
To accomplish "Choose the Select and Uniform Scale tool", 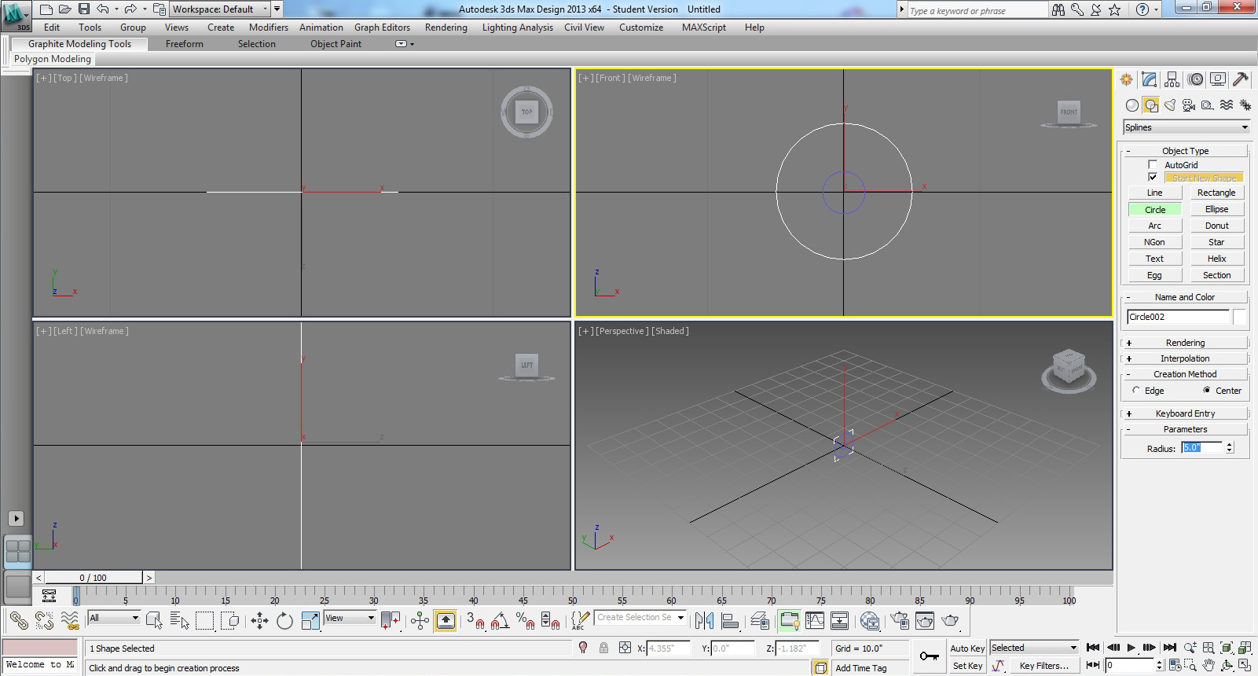I will click(x=310, y=621).
